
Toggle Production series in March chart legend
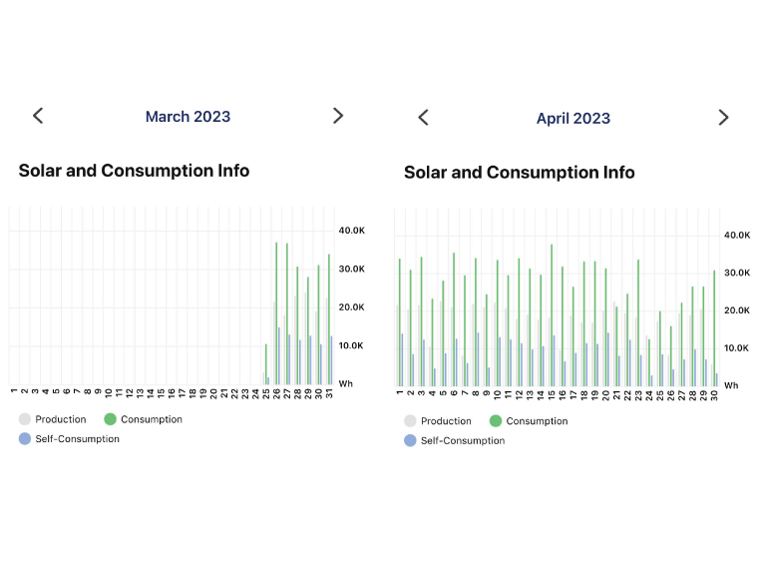pos(60,419)
